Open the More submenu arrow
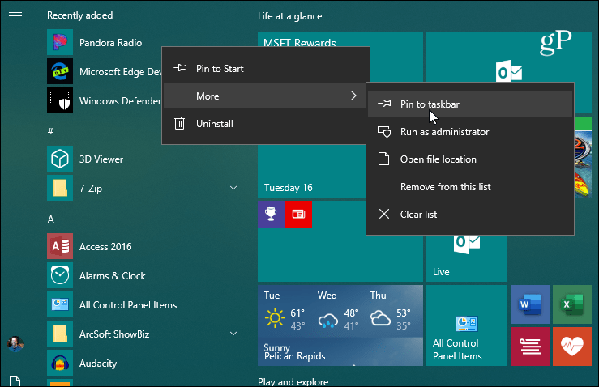599x387 pixels. [353, 96]
